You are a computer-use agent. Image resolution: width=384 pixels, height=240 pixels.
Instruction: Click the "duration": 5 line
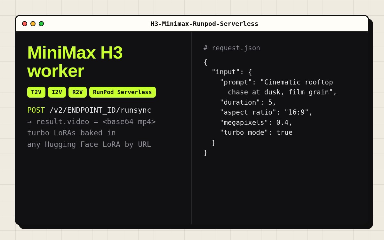[248, 102]
